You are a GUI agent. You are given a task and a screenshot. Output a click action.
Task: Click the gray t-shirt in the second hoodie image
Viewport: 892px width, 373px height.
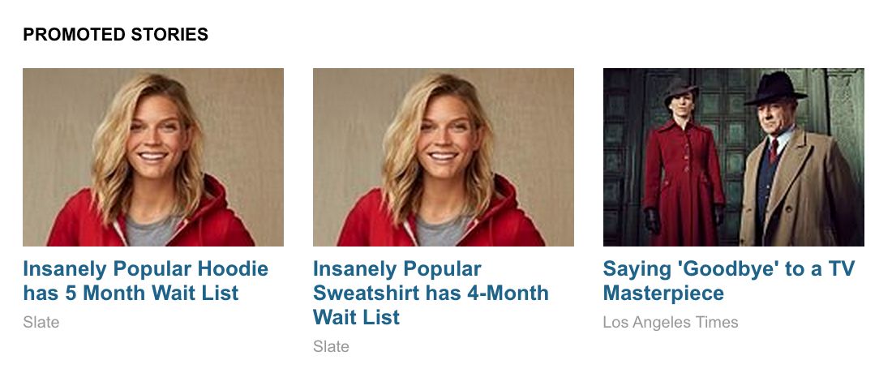(x=443, y=232)
